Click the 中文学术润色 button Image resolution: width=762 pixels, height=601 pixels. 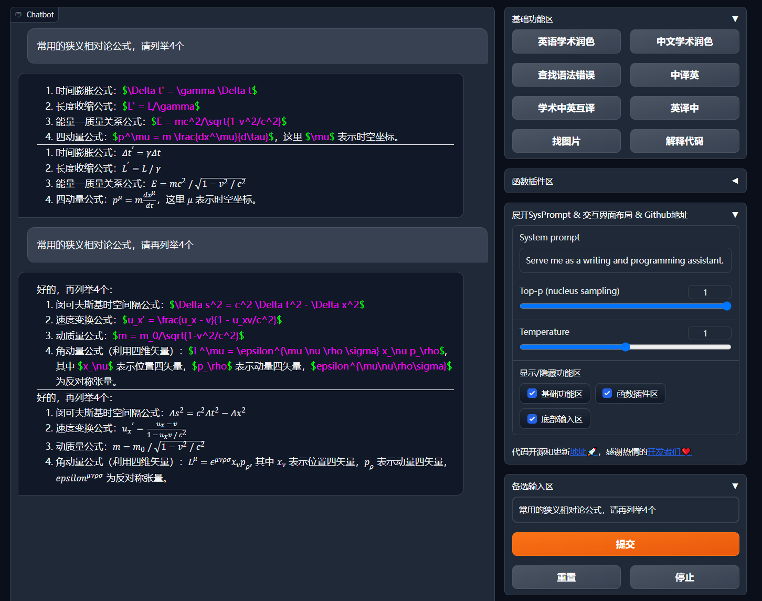tap(684, 41)
